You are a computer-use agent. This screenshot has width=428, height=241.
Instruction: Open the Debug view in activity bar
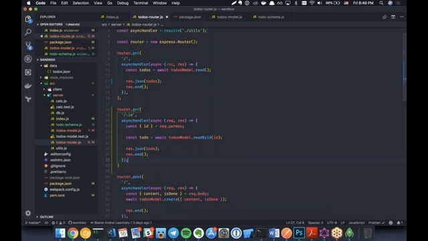28,59
